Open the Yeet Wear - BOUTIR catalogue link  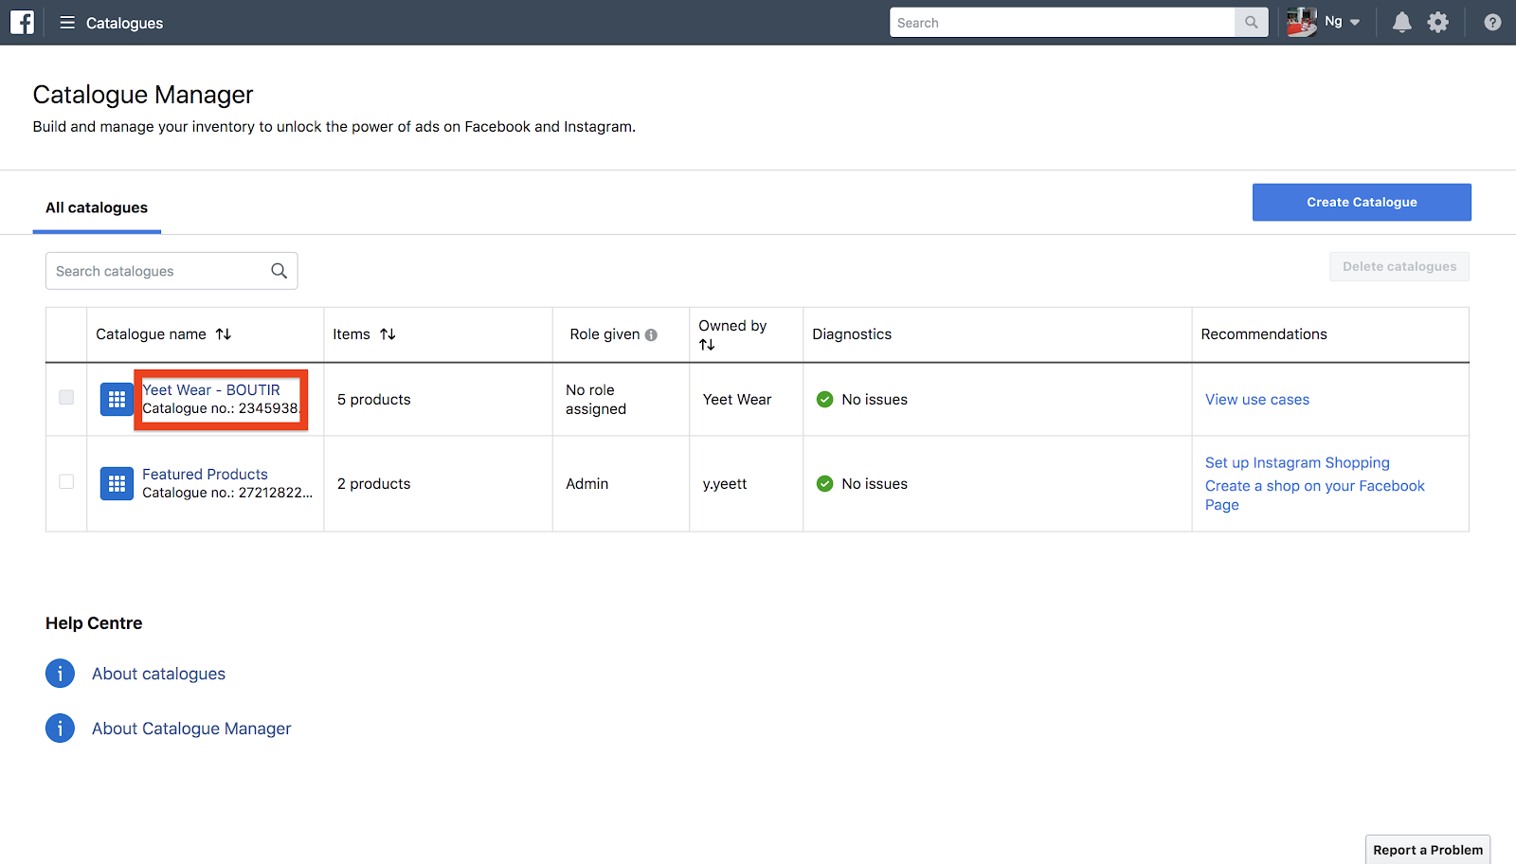click(x=211, y=390)
